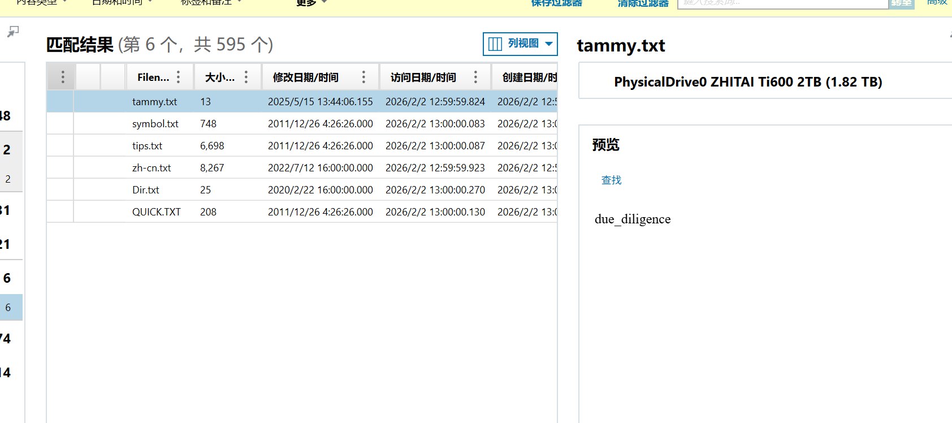
Task: Click 清除过滤器 to clear filters
Action: coord(643,3)
